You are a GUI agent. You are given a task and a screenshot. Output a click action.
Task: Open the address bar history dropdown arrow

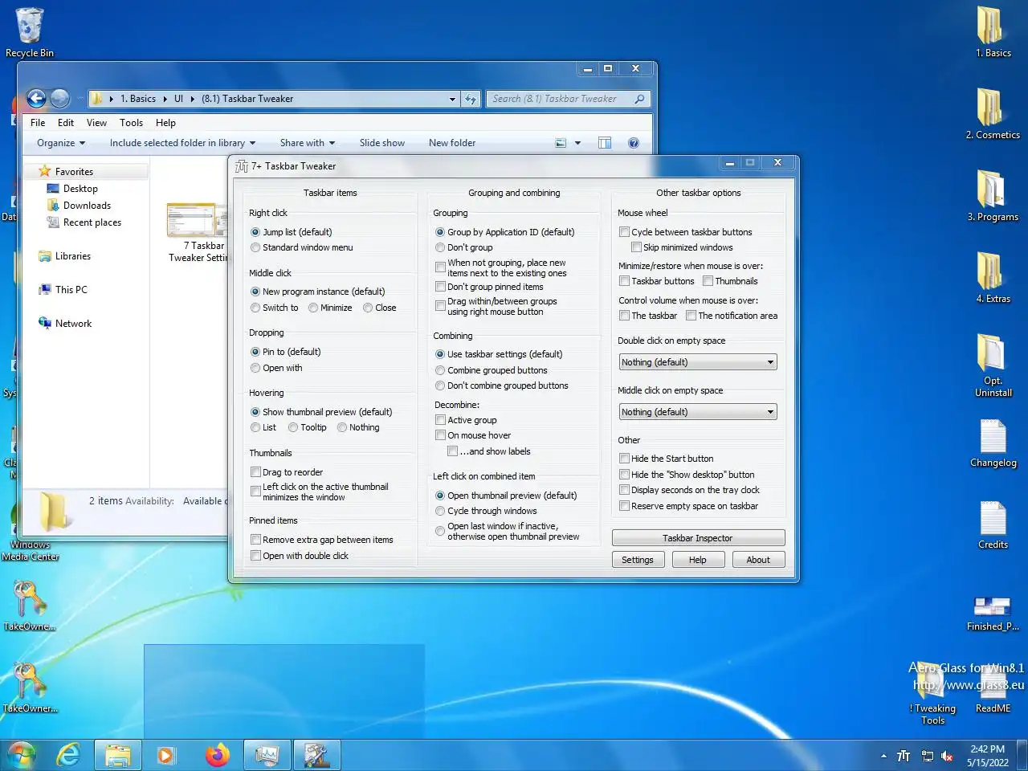[x=452, y=99]
